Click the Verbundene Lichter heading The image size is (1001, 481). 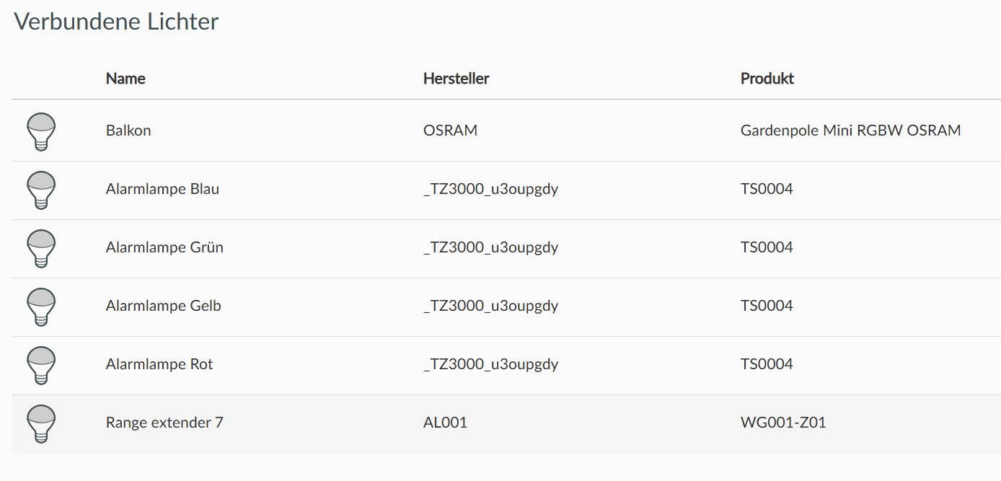pyautogui.click(x=116, y=22)
